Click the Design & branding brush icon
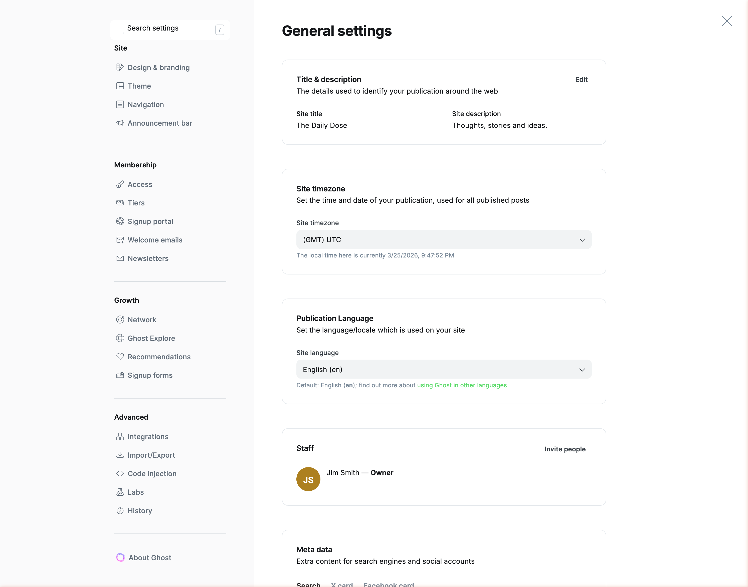The height and width of the screenshot is (587, 748). (120, 67)
